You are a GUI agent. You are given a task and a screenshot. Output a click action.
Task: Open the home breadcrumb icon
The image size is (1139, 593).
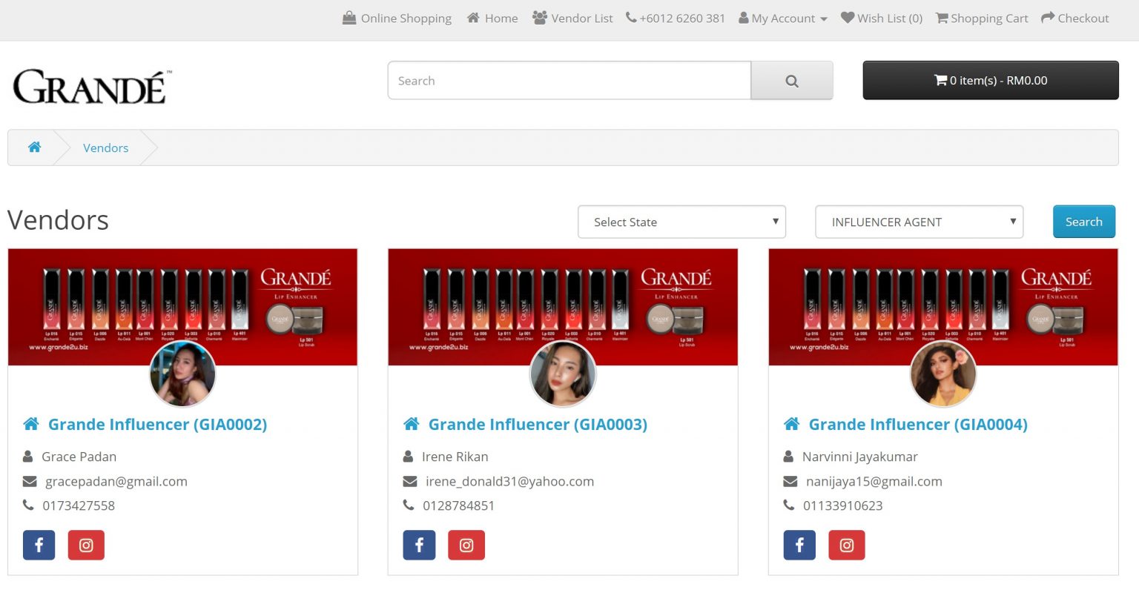click(x=34, y=148)
